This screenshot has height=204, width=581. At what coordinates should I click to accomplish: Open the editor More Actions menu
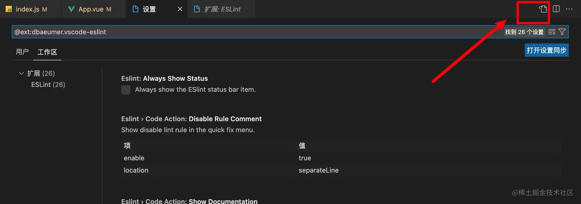(x=569, y=9)
